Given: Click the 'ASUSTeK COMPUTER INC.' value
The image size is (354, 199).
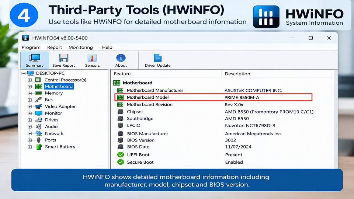Looking at the screenshot, I should tap(253, 91).
